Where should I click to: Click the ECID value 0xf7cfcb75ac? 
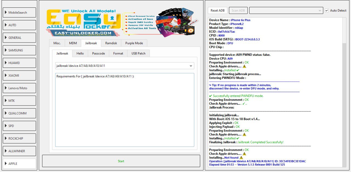coord(227,32)
